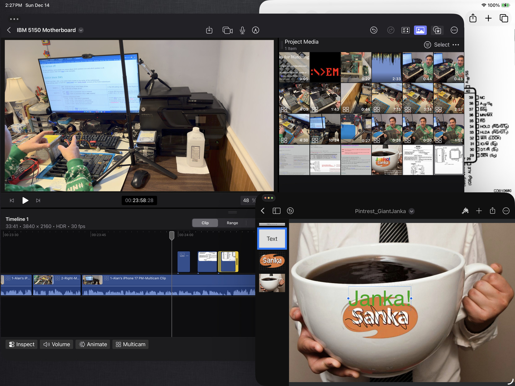Toggle the effects and titles browser
Image resolution: width=515 pixels, height=386 pixels.
[x=437, y=30]
